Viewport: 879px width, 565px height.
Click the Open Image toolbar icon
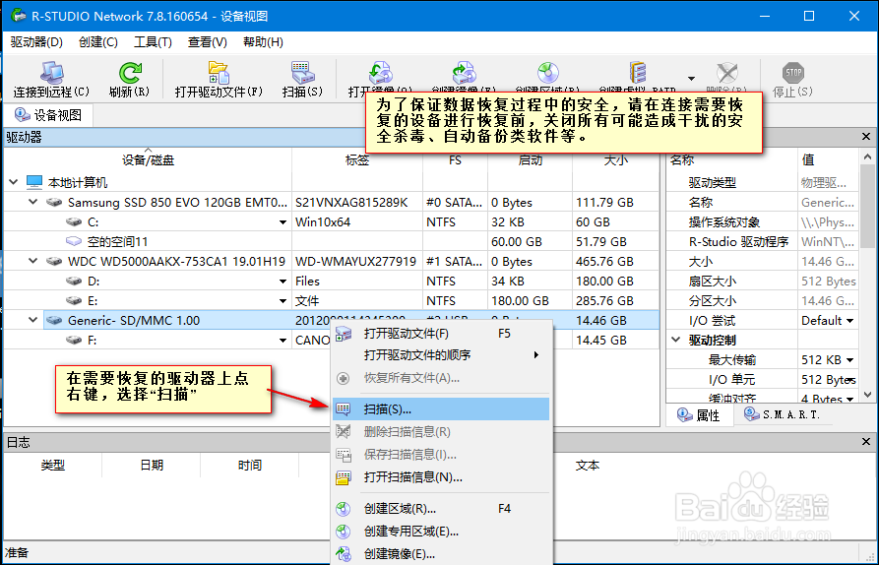(380, 73)
